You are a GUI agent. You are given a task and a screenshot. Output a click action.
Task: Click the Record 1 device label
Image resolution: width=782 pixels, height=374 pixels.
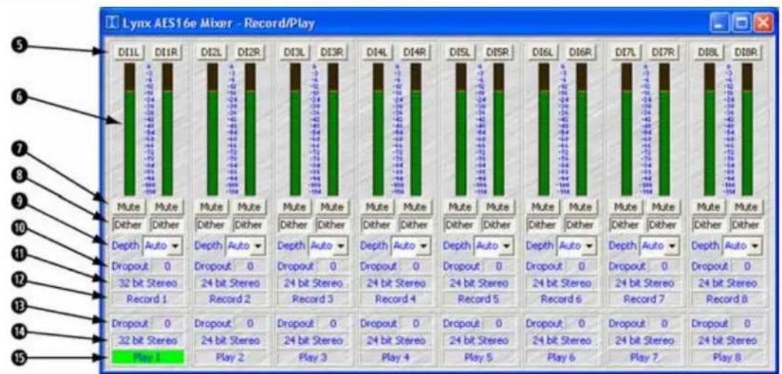(148, 299)
